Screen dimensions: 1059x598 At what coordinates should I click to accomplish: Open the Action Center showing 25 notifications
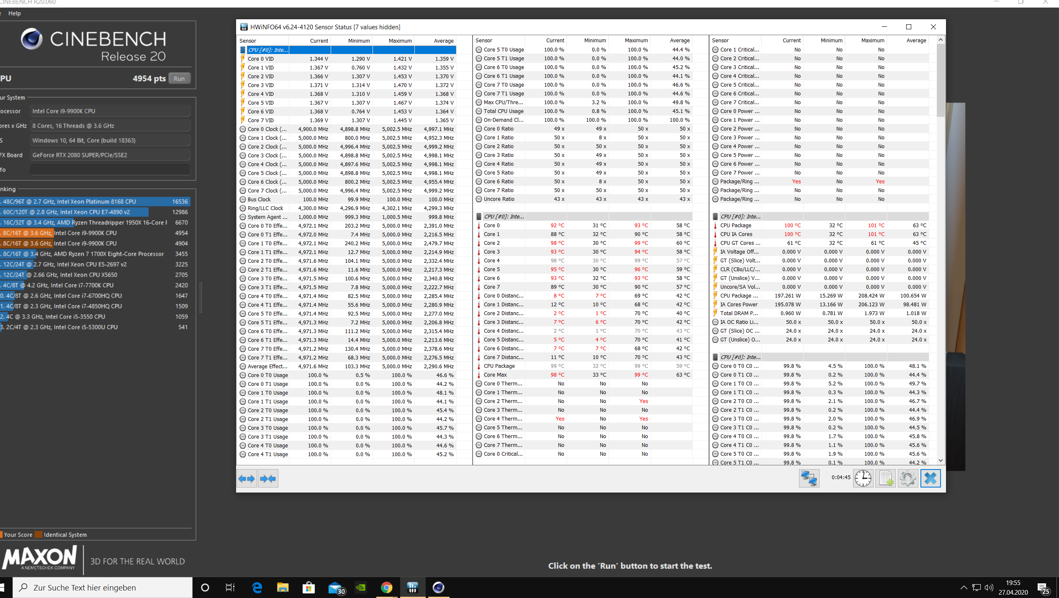[1045, 587]
